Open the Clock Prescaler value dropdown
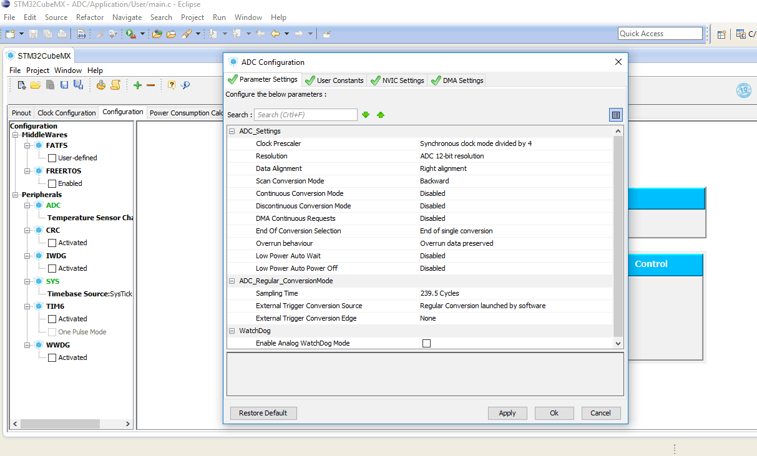 tap(515, 143)
